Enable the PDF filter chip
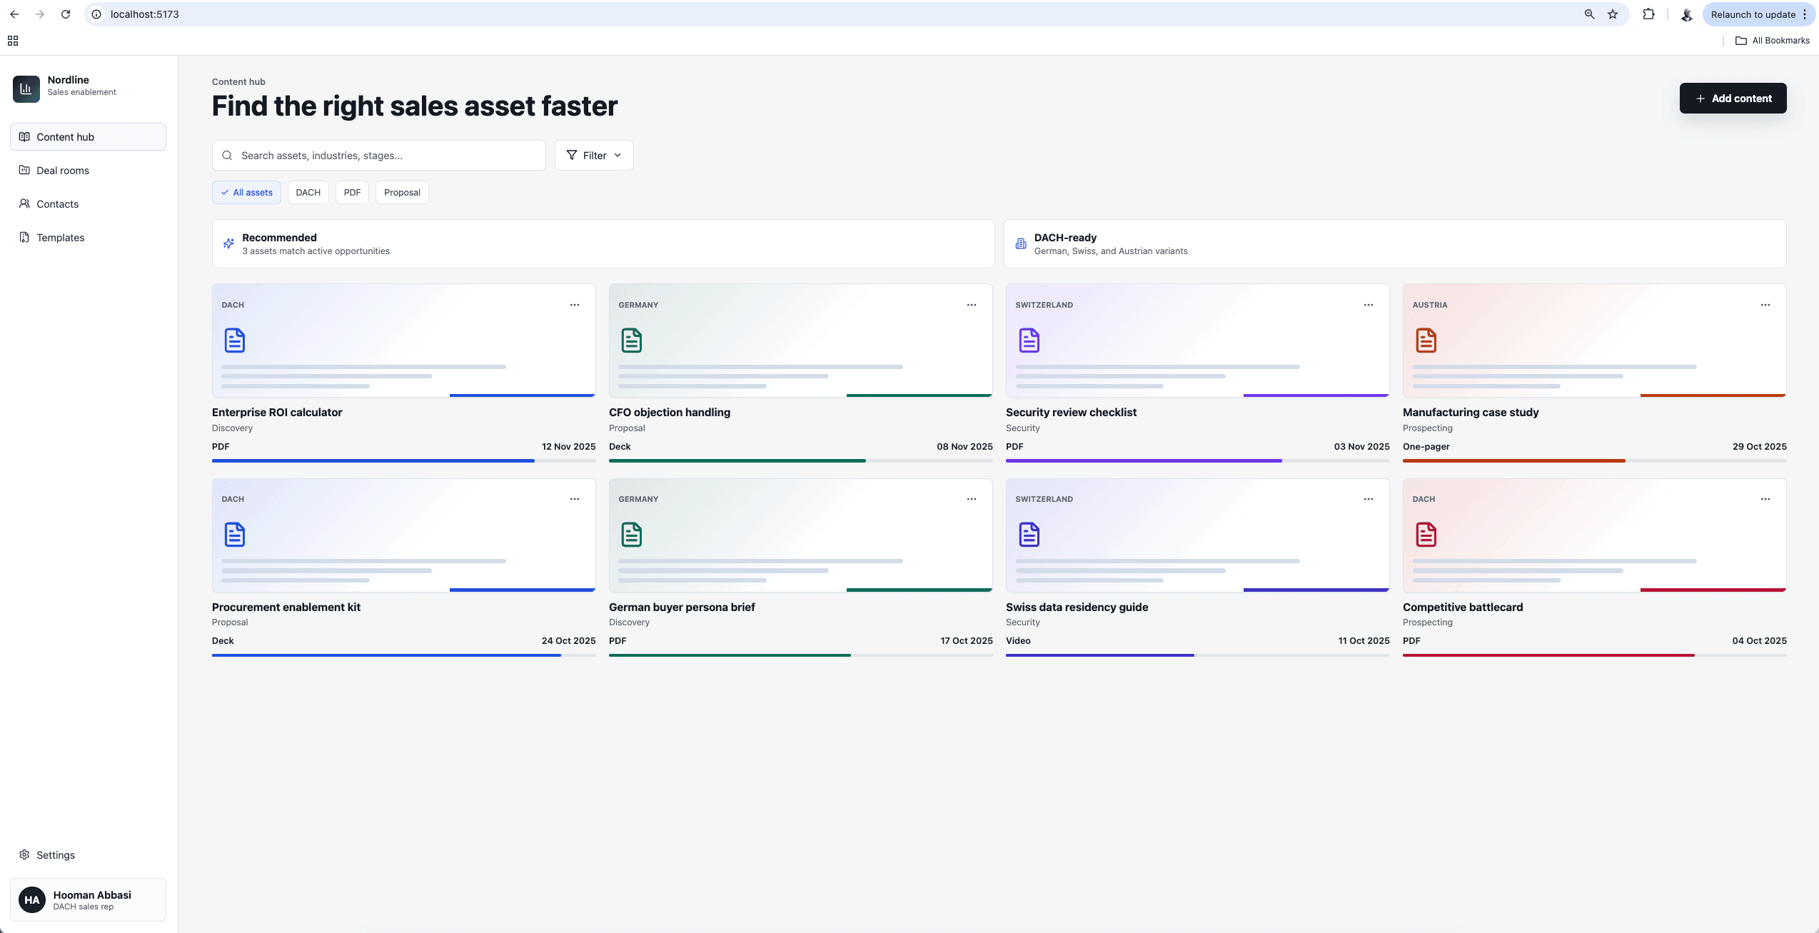This screenshot has height=933, width=1819. 352,193
